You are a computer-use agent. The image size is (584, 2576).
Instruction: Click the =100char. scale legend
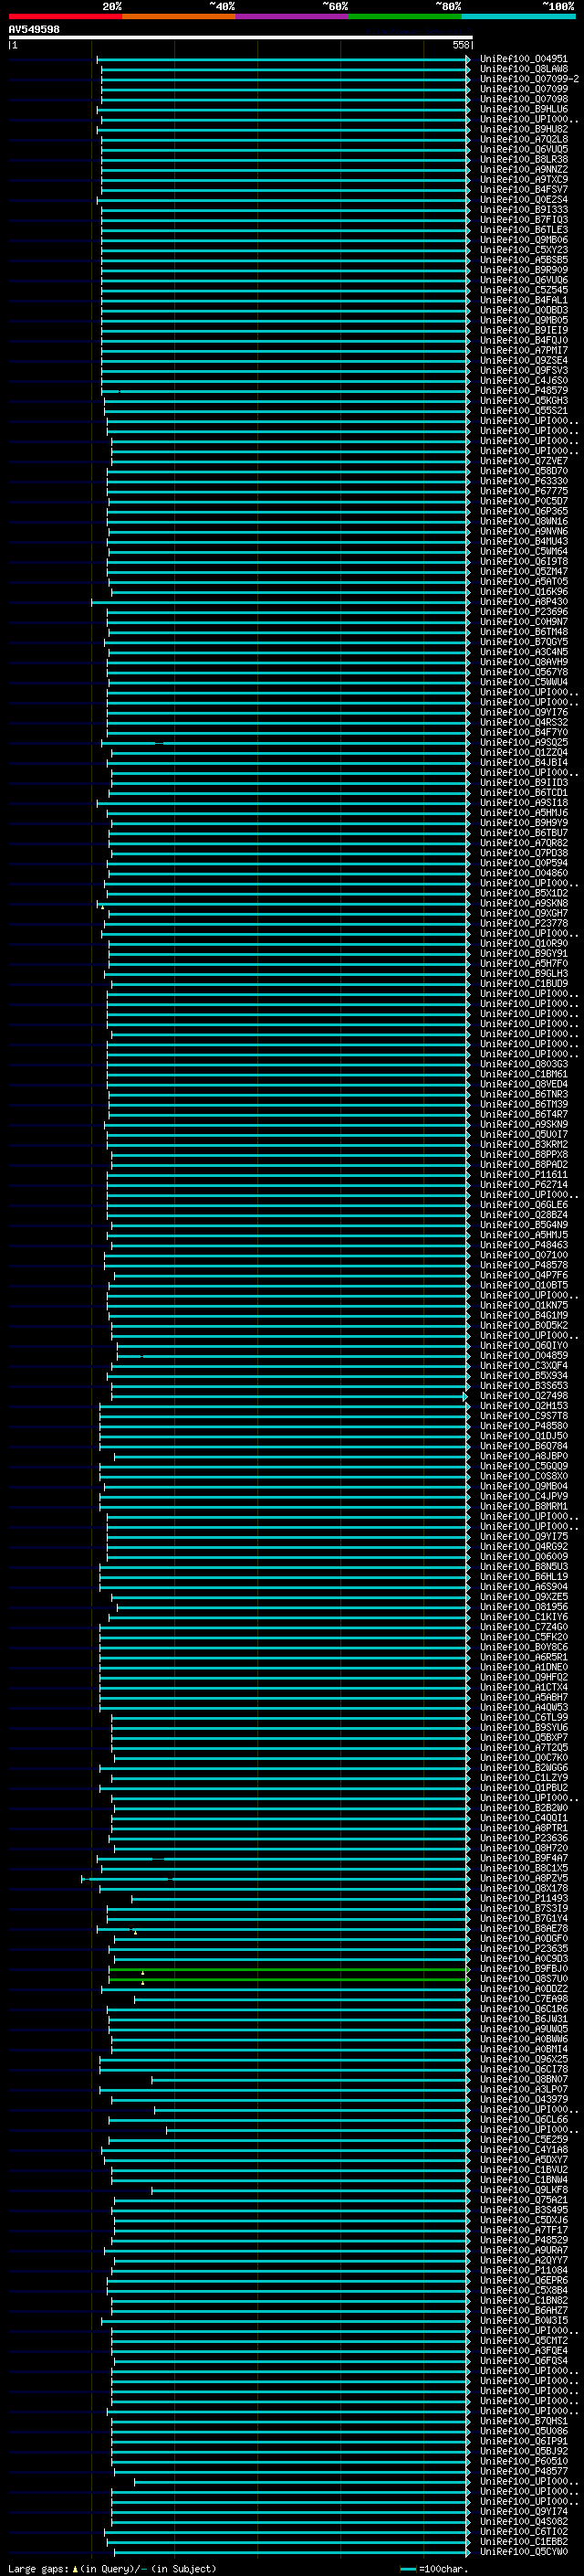pos(434,2569)
